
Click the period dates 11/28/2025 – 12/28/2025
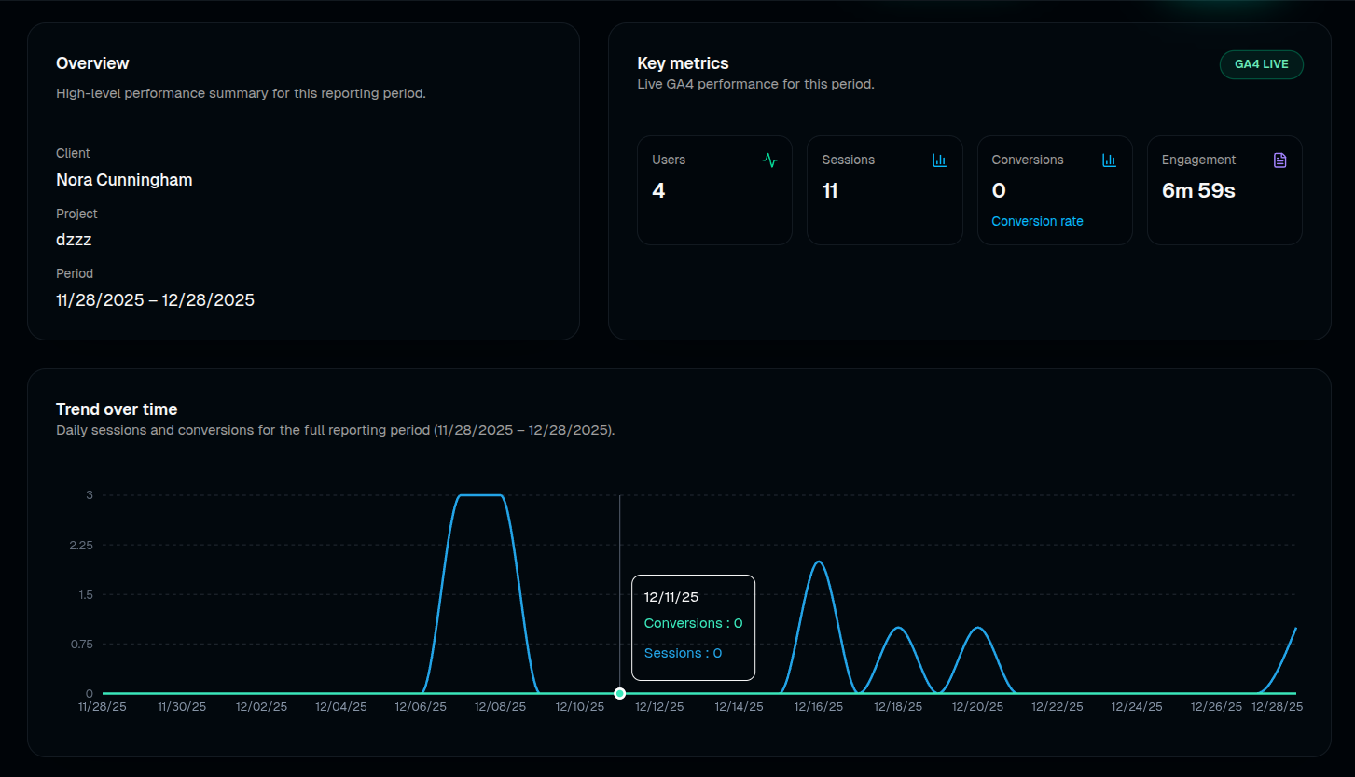(x=154, y=299)
